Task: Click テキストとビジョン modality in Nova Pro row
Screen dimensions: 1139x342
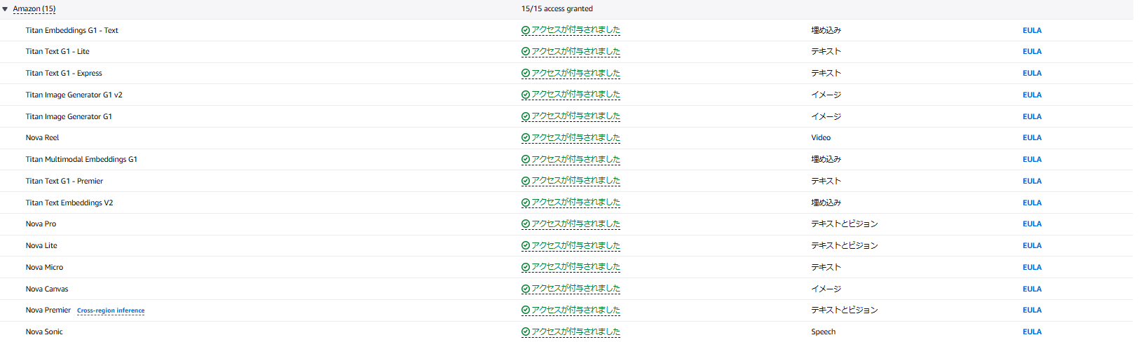Action: (845, 224)
